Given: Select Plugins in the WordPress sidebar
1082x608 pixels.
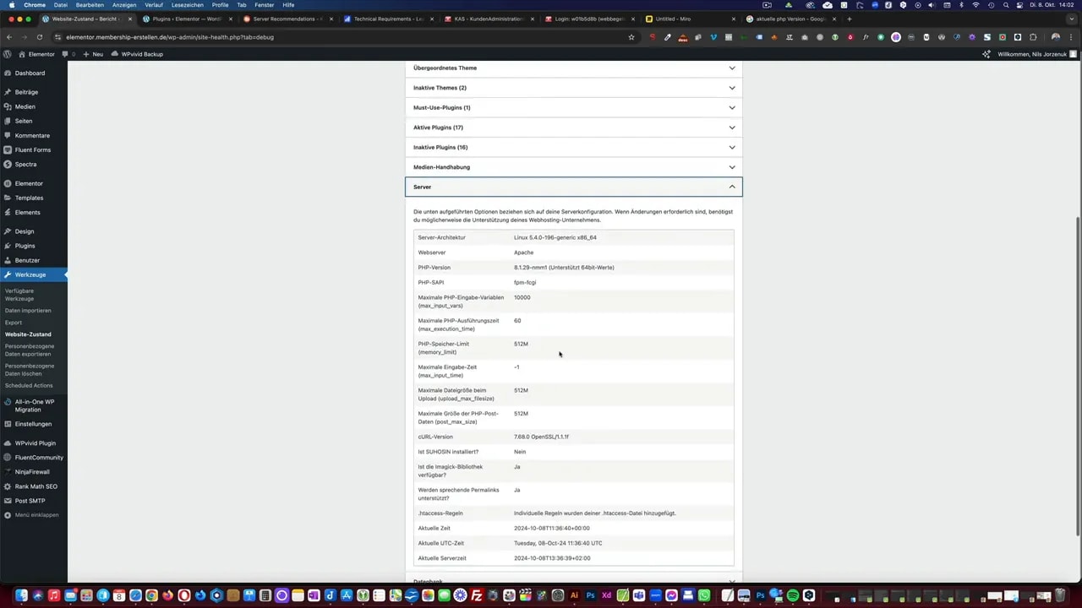Looking at the screenshot, I should point(25,245).
